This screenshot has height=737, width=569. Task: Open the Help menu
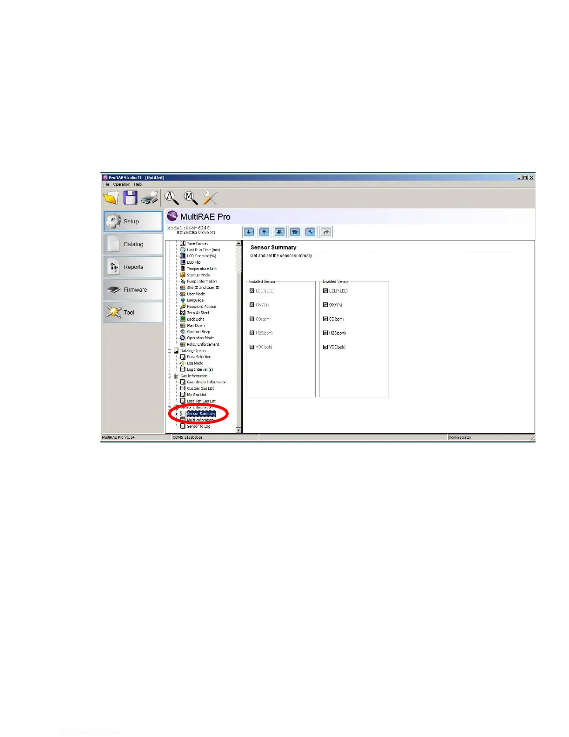coord(138,184)
